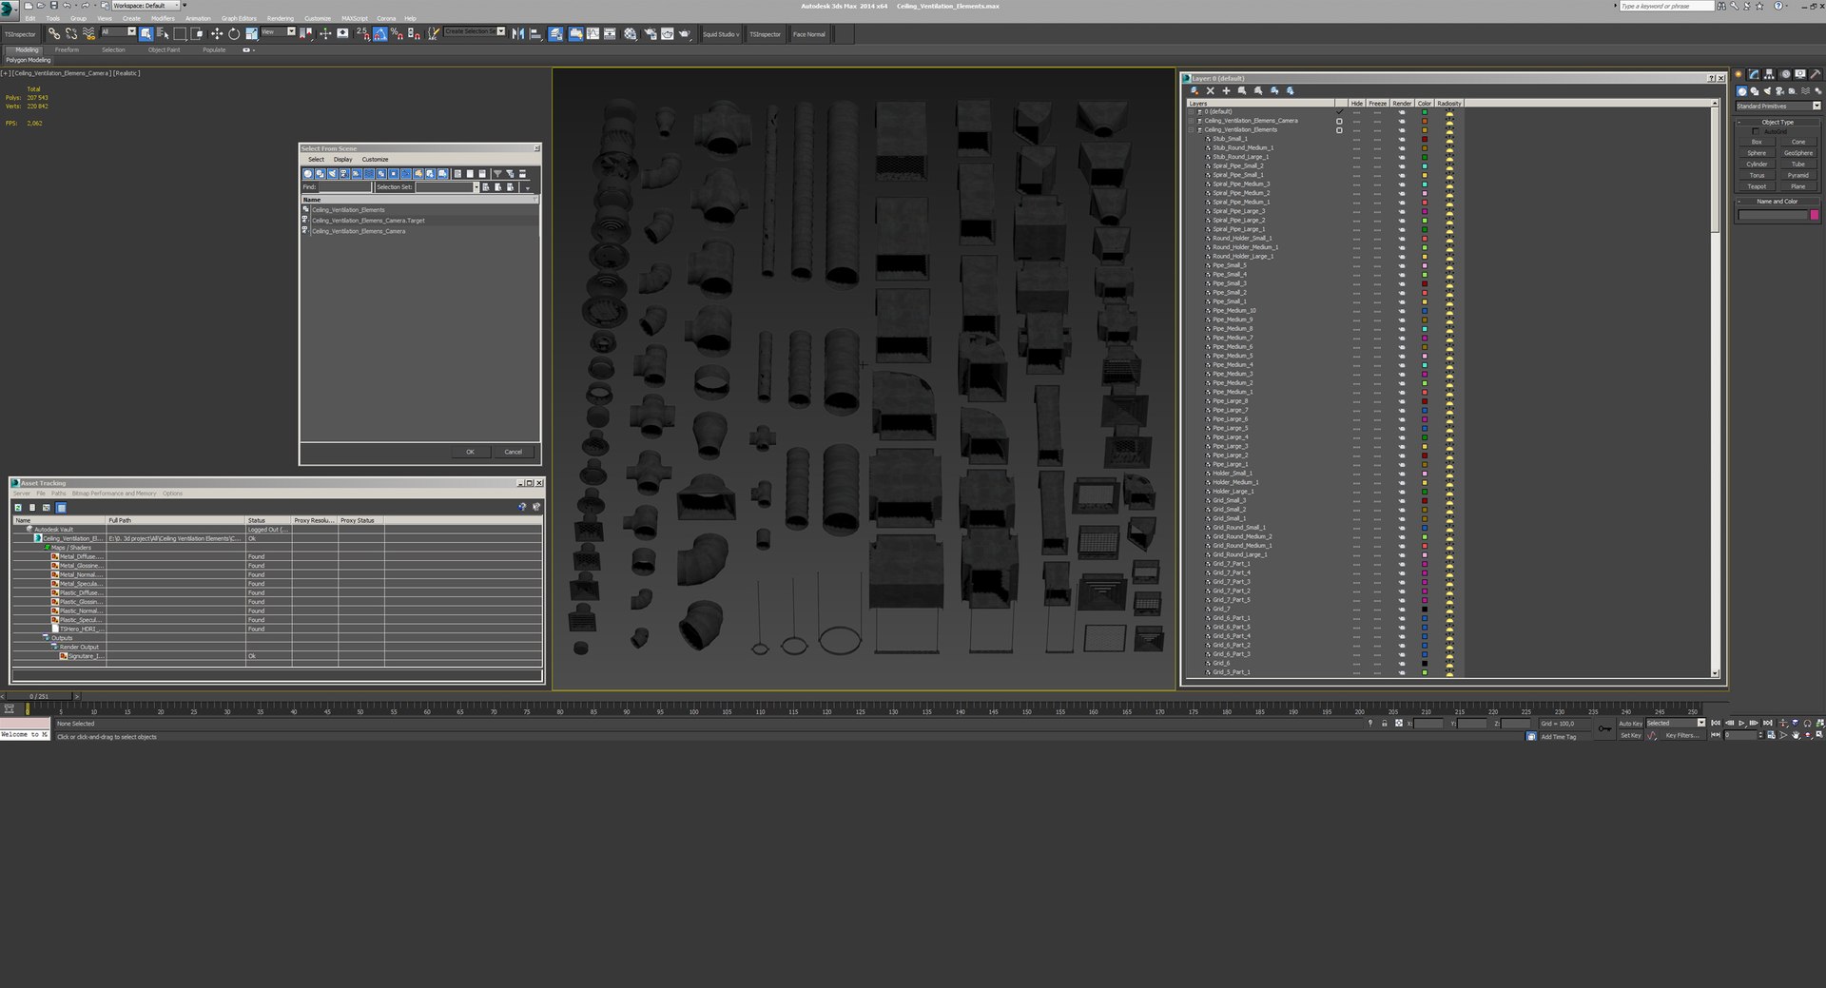Select the Move tool in main toolbar
Viewport: 1826px width, 988px height.
tap(217, 33)
